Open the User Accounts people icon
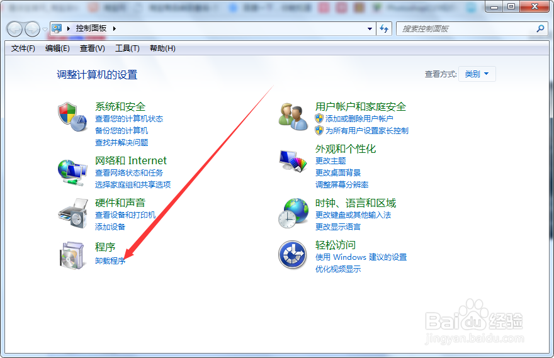 (293, 117)
